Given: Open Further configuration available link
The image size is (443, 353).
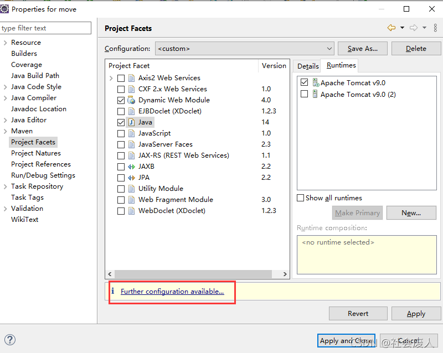Looking at the screenshot, I should point(172,291).
